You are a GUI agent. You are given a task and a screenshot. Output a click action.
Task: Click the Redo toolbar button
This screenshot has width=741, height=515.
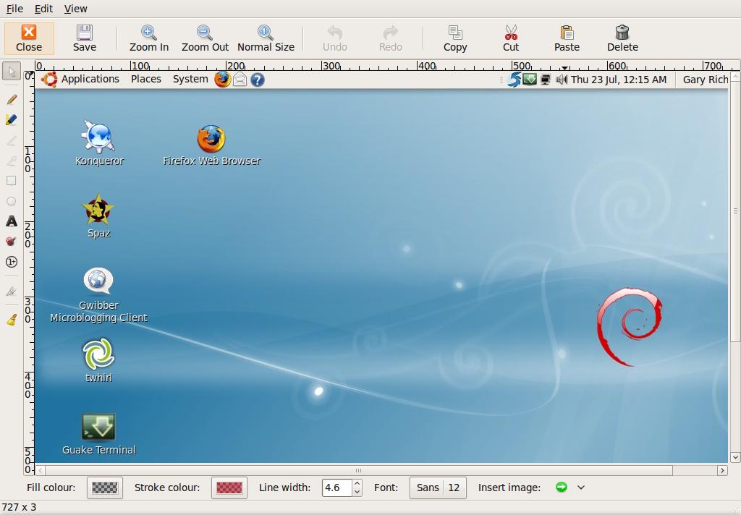coord(390,38)
